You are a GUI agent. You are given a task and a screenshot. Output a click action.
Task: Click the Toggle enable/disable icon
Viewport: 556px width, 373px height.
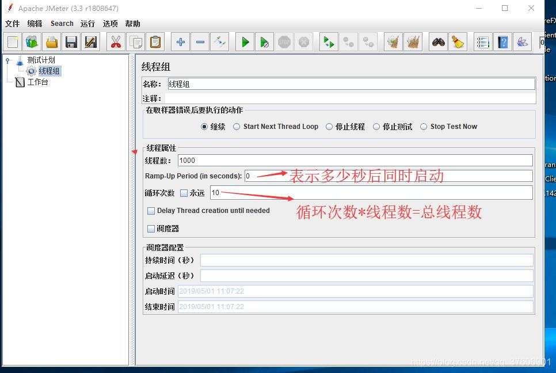[219, 42]
